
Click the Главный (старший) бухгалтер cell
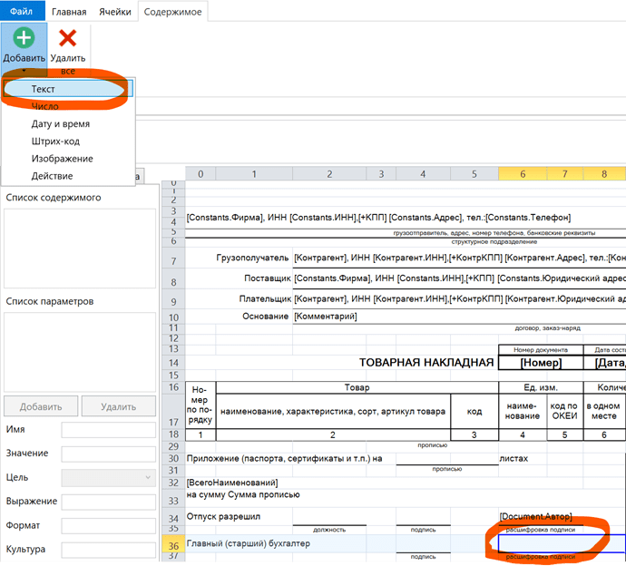tap(248, 543)
